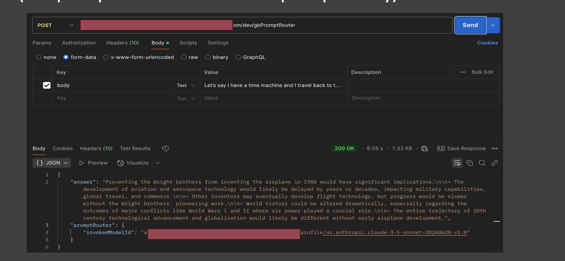Open the Text dropdown in the empty row

click(186, 99)
